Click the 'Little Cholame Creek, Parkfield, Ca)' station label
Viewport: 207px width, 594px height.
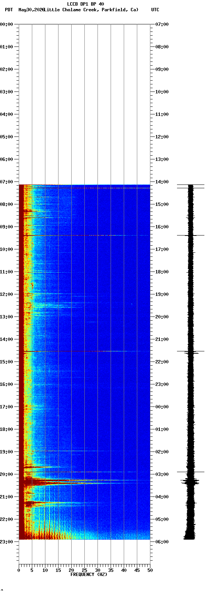[x=91, y=10]
